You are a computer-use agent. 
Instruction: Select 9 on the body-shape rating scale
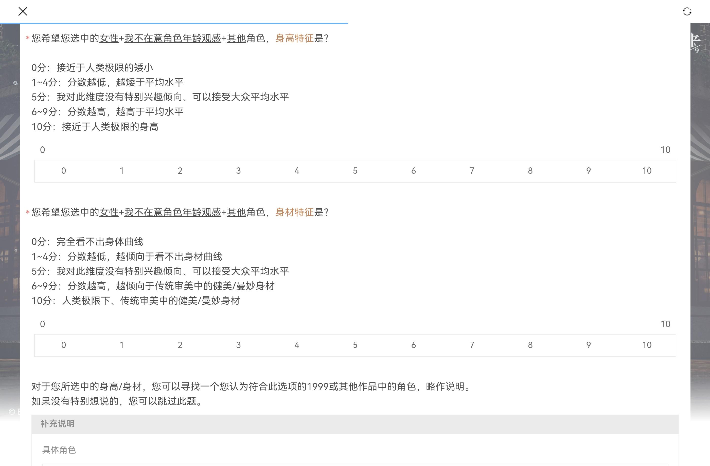pos(588,345)
